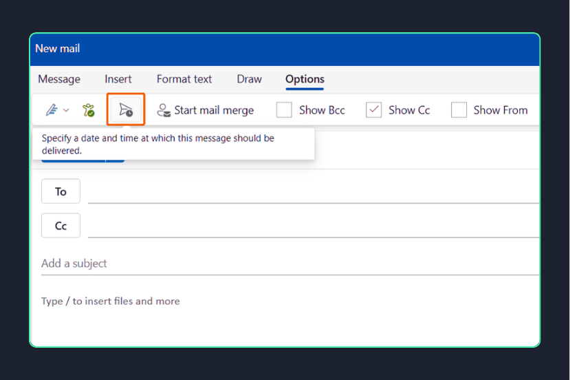This screenshot has height=380, width=570.
Task: Focus the To address field
Action: pos(314,192)
